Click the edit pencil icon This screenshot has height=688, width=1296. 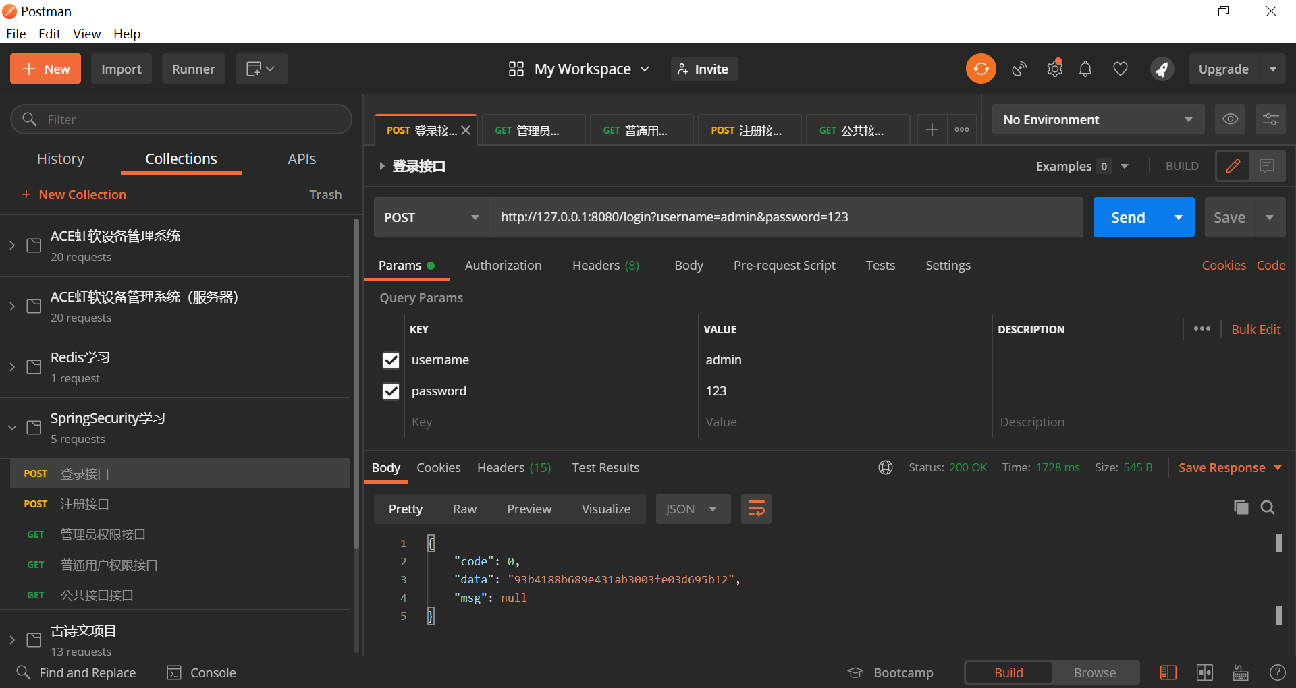click(x=1233, y=166)
